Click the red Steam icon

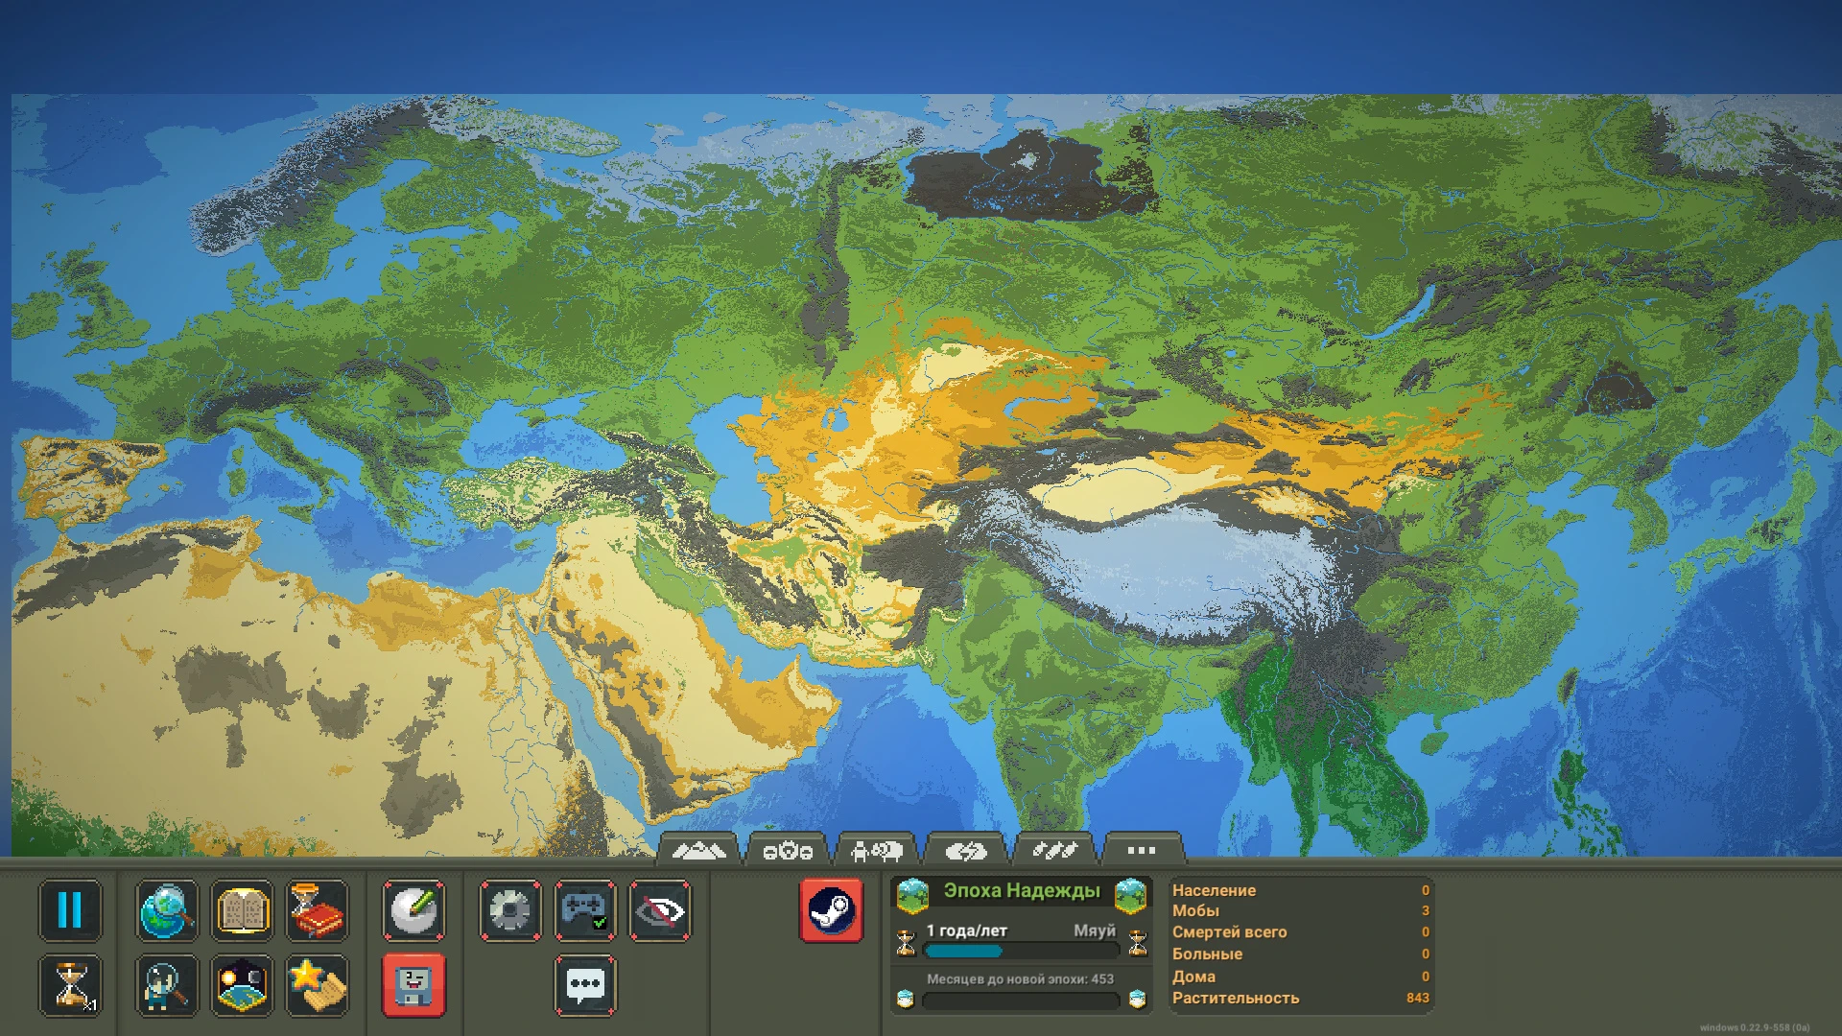(x=831, y=911)
